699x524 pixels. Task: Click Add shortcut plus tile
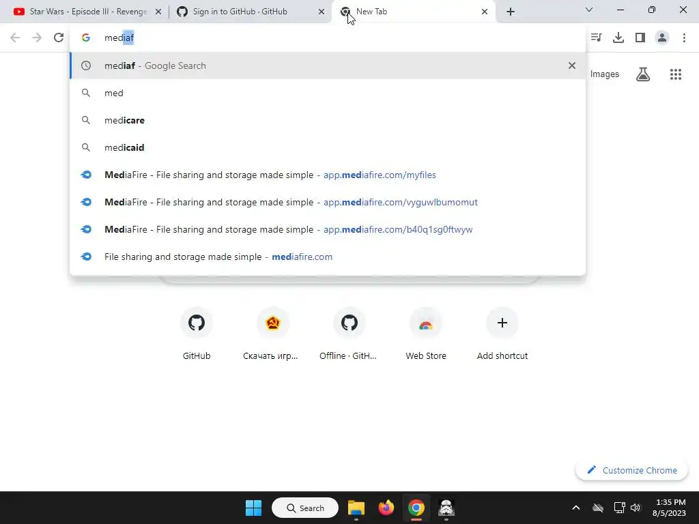pyautogui.click(x=502, y=333)
